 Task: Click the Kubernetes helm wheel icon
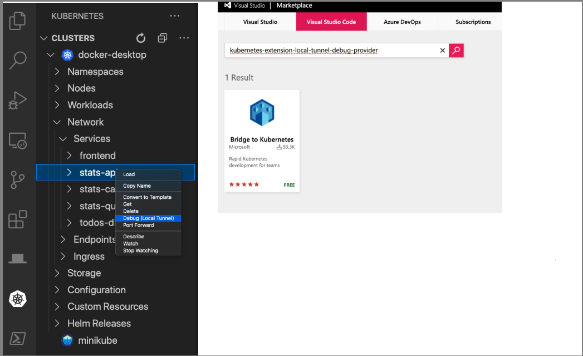pos(18,299)
